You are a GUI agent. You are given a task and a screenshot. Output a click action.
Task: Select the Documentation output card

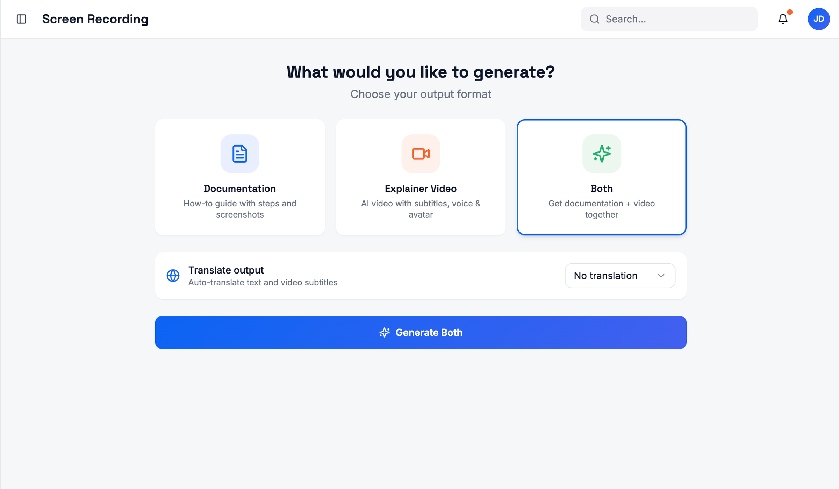pyautogui.click(x=240, y=177)
